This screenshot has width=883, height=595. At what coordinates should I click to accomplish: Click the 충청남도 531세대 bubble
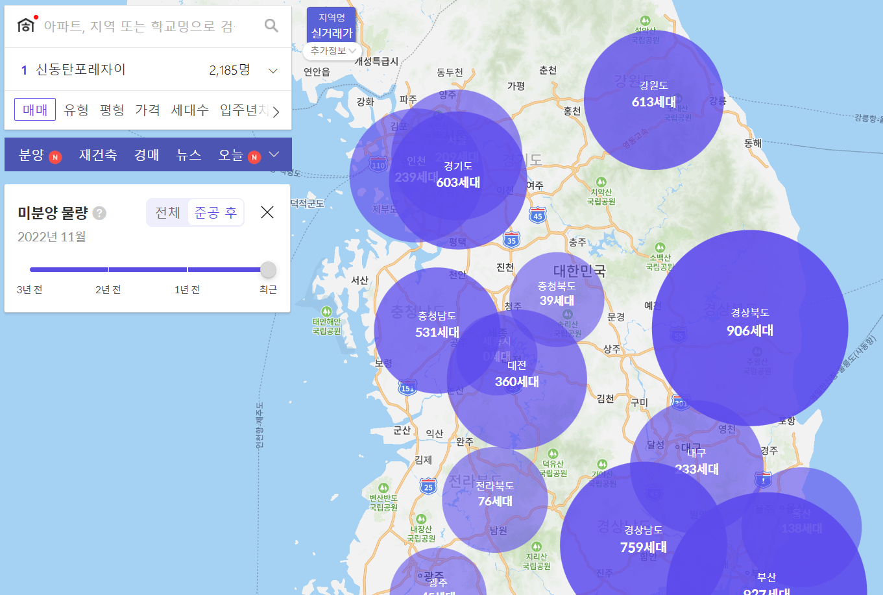[x=437, y=331]
